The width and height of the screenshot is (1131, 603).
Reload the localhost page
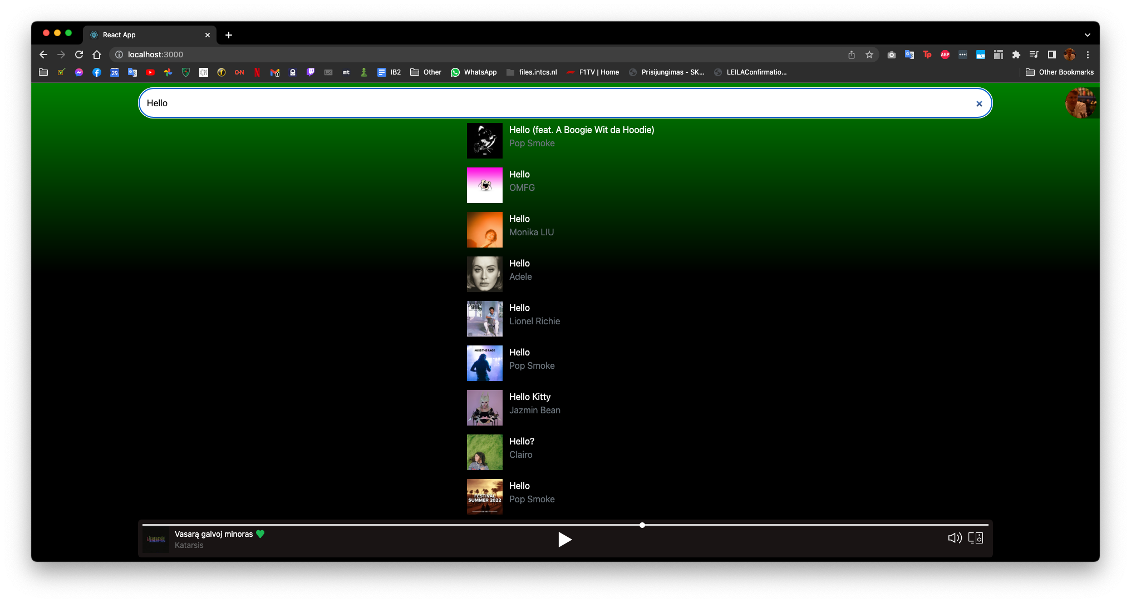pyautogui.click(x=79, y=55)
